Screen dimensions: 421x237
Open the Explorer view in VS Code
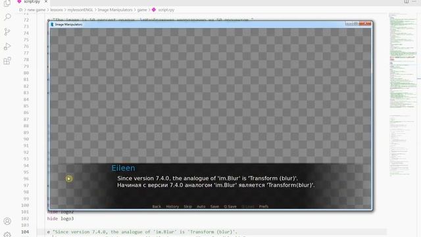(7, 3)
